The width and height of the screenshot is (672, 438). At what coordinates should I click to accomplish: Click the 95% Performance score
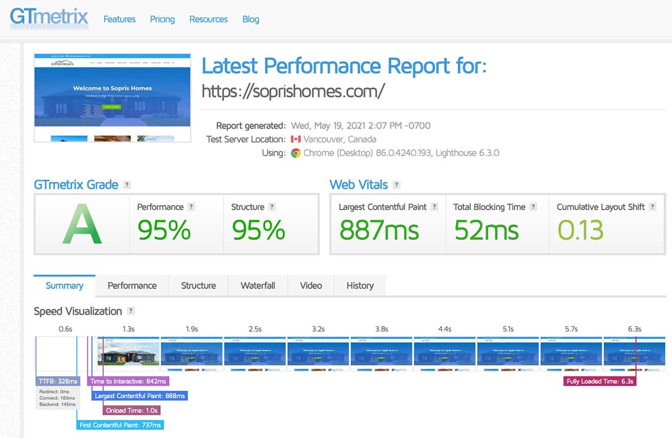(x=164, y=230)
